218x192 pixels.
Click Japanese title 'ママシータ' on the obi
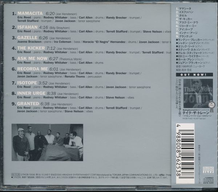click(185, 8)
